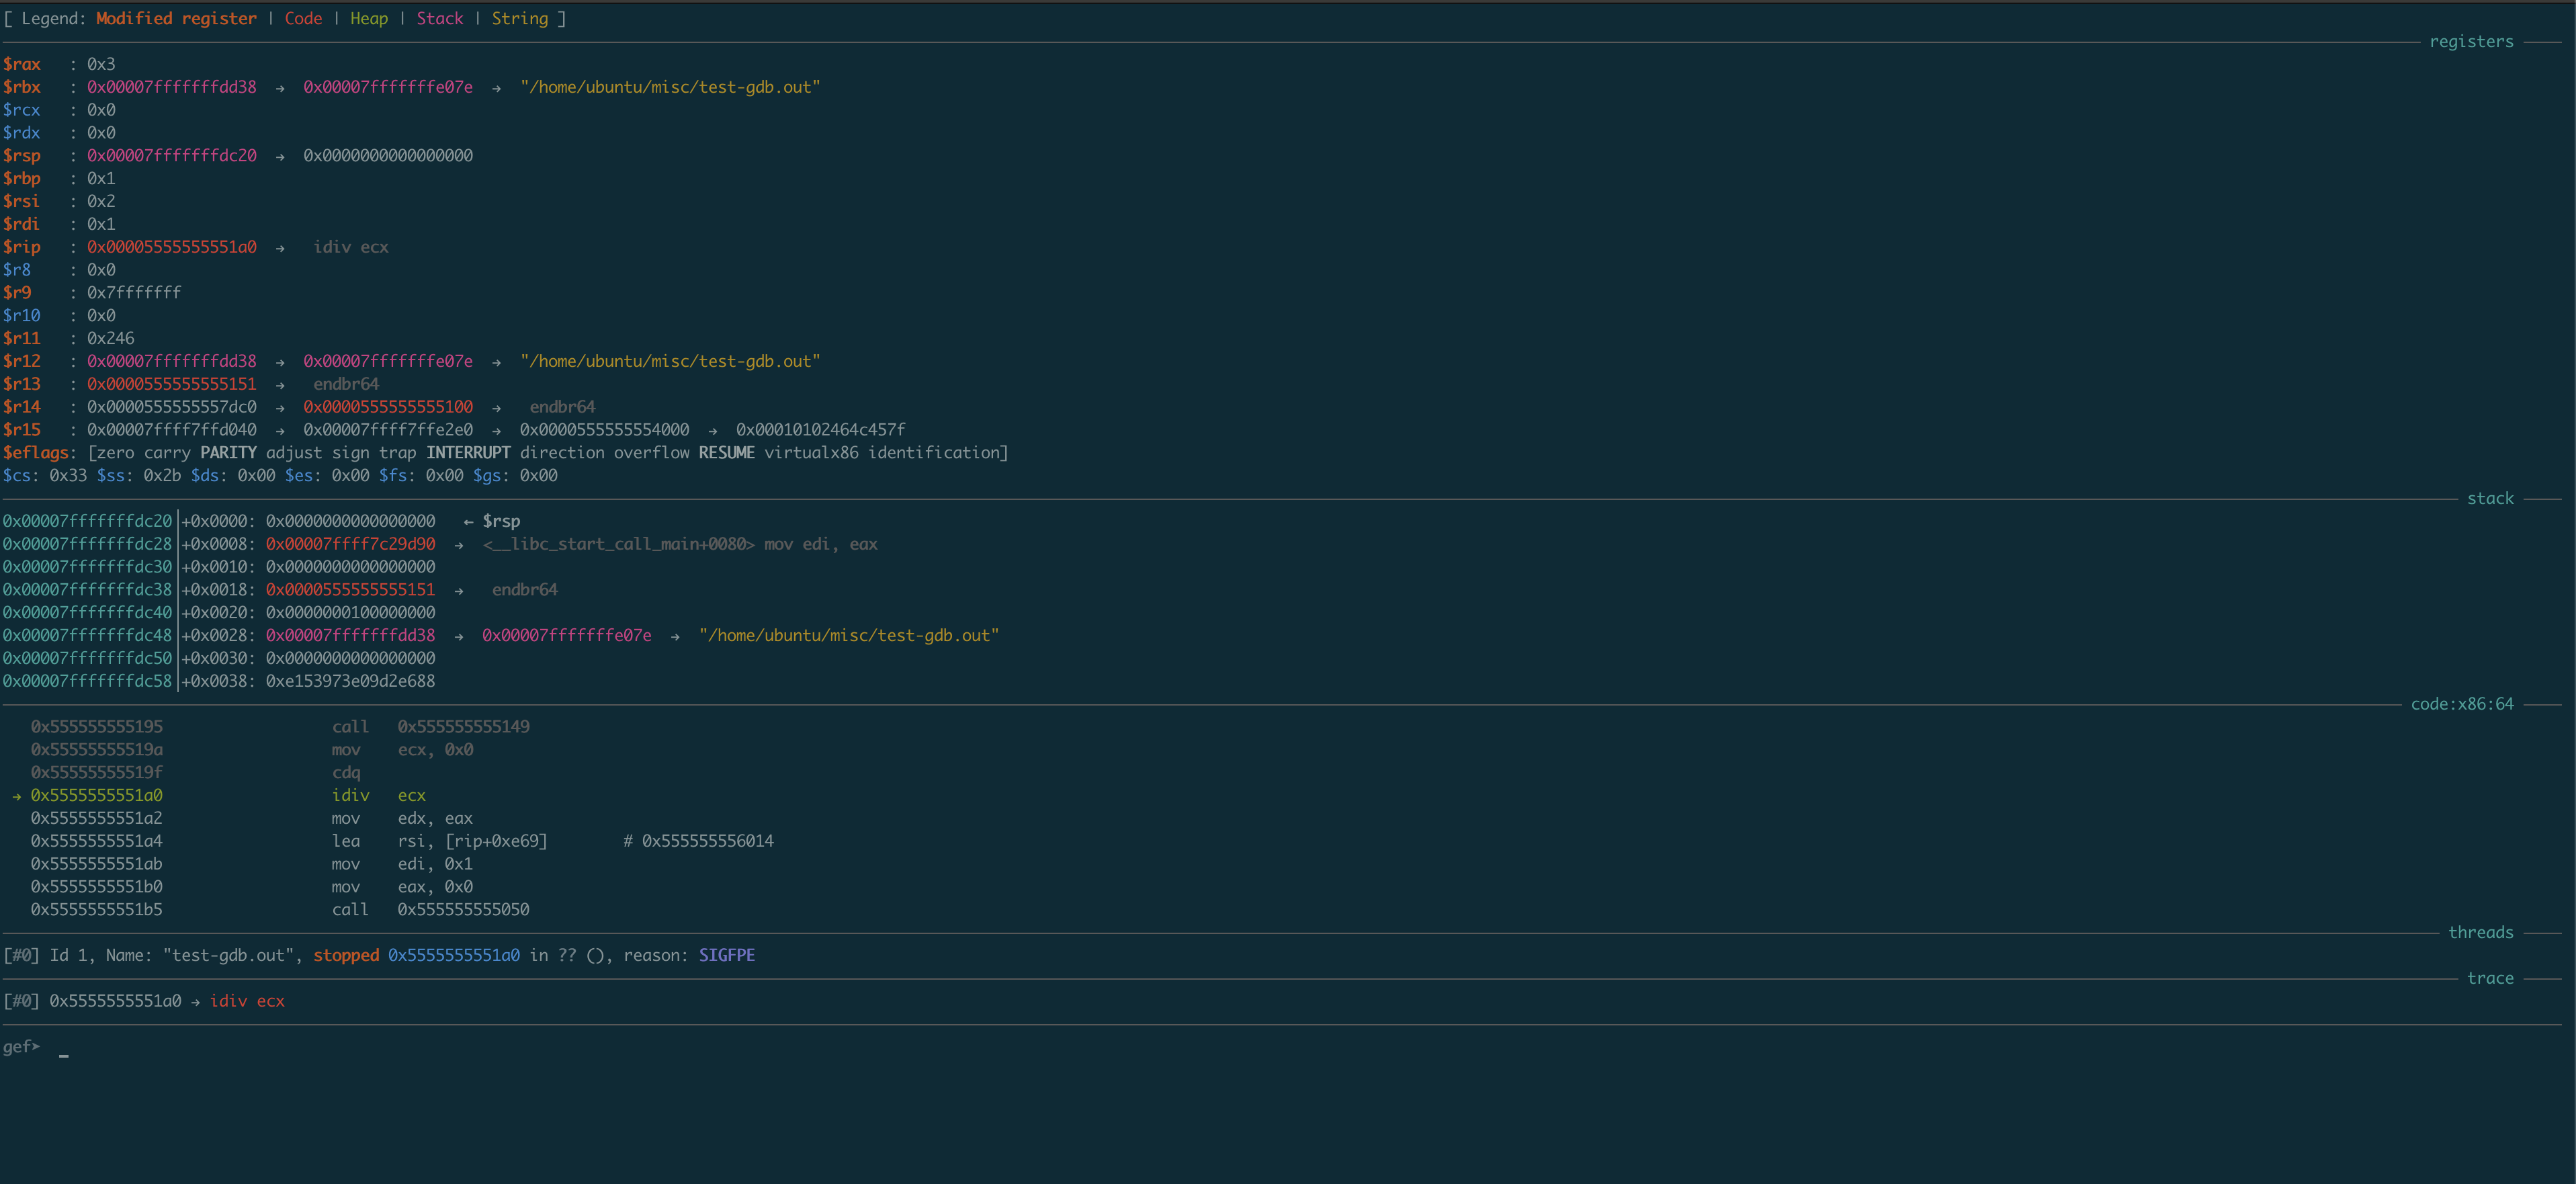Click the $r11 value 0x246
The image size is (2576, 1184).
(x=110, y=338)
